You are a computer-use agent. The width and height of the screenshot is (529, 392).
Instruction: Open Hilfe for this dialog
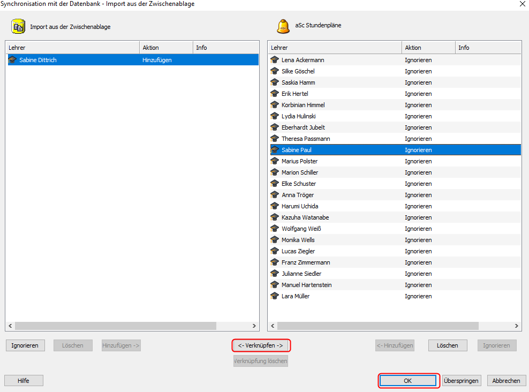click(x=24, y=381)
